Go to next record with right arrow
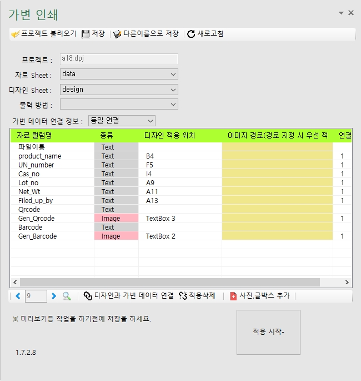Image resolution: width=361 pixels, height=381 pixels. [x=54, y=296]
